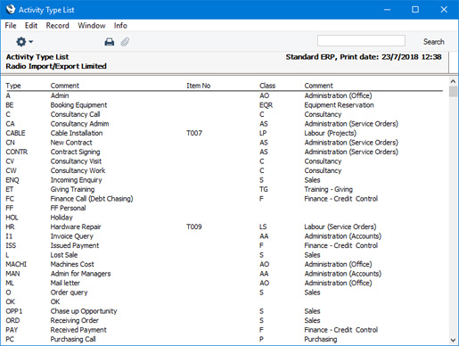Click 'Hardware Repair' entry
This screenshot has width=459, height=346.
pos(76,227)
